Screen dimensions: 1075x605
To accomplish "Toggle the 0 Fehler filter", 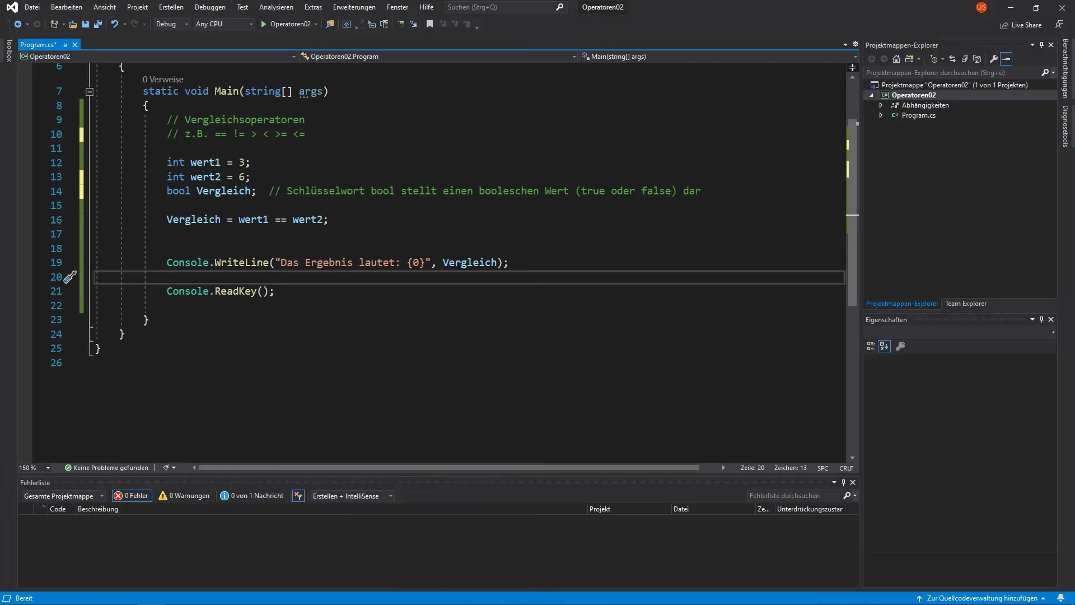I will 132,496.
